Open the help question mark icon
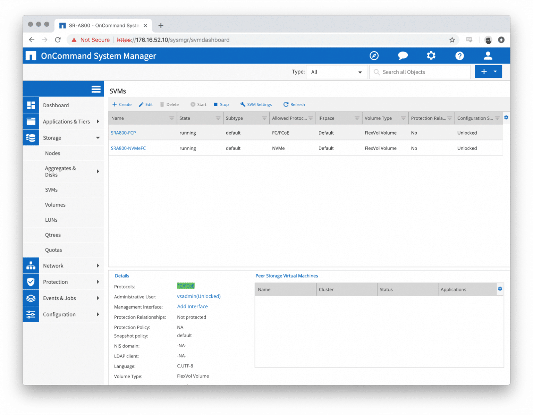This screenshot has width=533, height=415. click(459, 56)
